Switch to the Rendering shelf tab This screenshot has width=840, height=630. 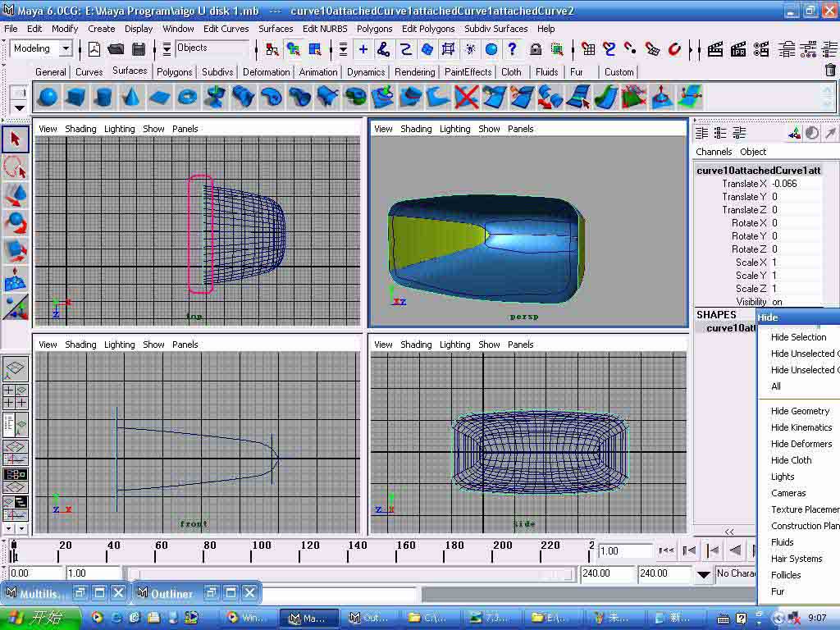pyautogui.click(x=414, y=72)
